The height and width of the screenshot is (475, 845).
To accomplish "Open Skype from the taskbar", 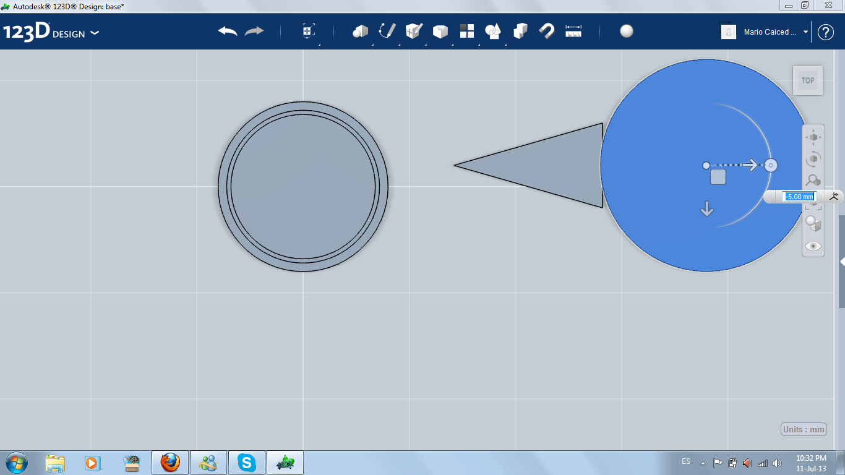I will pyautogui.click(x=247, y=463).
